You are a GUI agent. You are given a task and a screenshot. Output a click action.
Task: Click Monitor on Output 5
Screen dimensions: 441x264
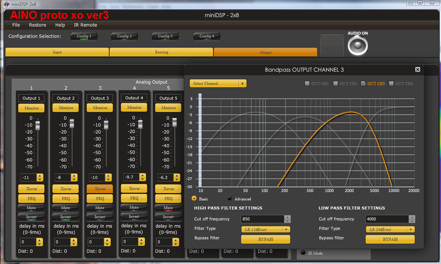168,108
